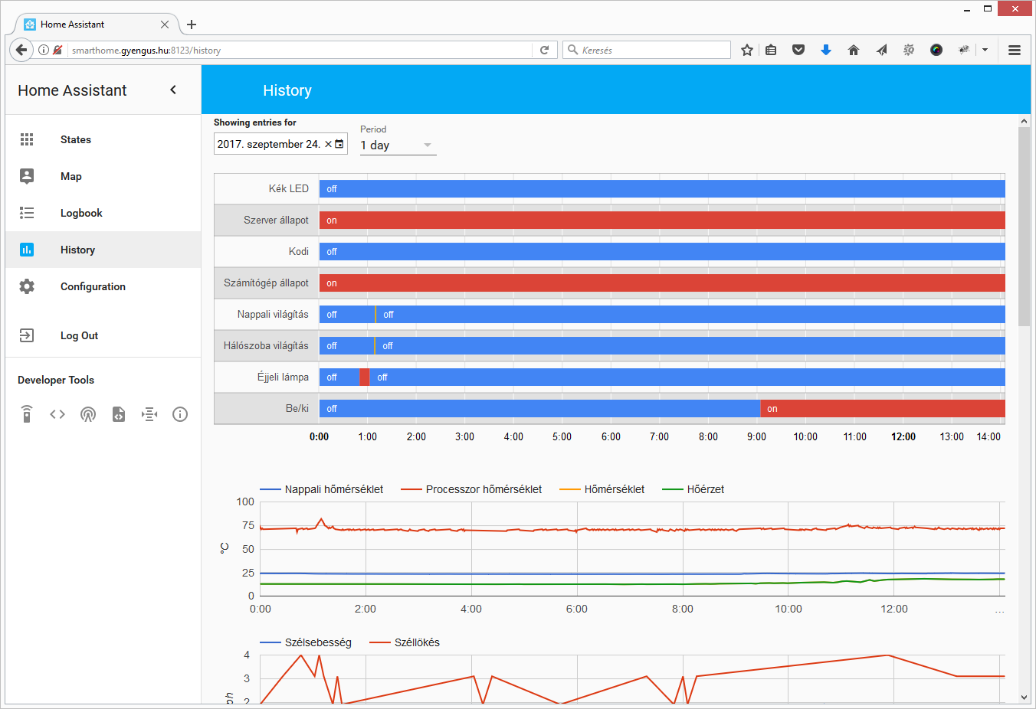Clear the selected date with the X
The height and width of the screenshot is (709, 1036).
[x=328, y=144]
